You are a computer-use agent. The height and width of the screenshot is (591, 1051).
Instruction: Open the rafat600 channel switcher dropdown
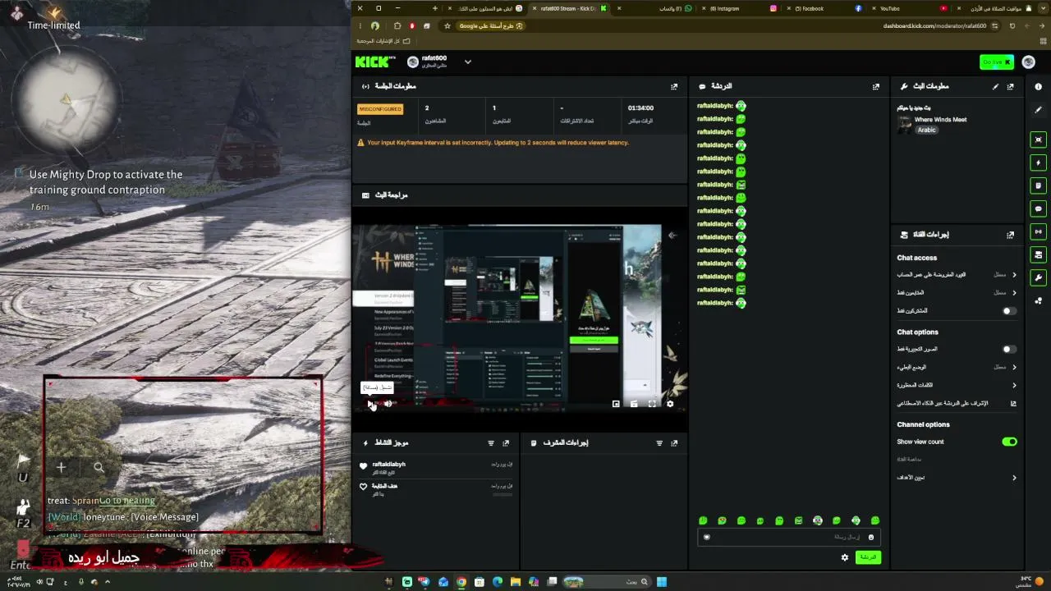pyautogui.click(x=467, y=62)
